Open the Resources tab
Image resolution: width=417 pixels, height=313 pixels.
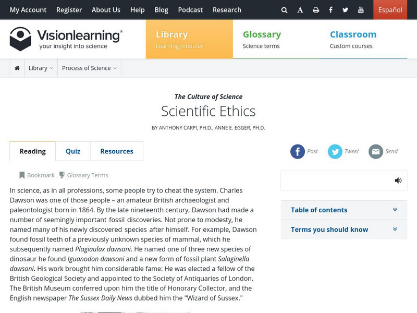coord(117,151)
